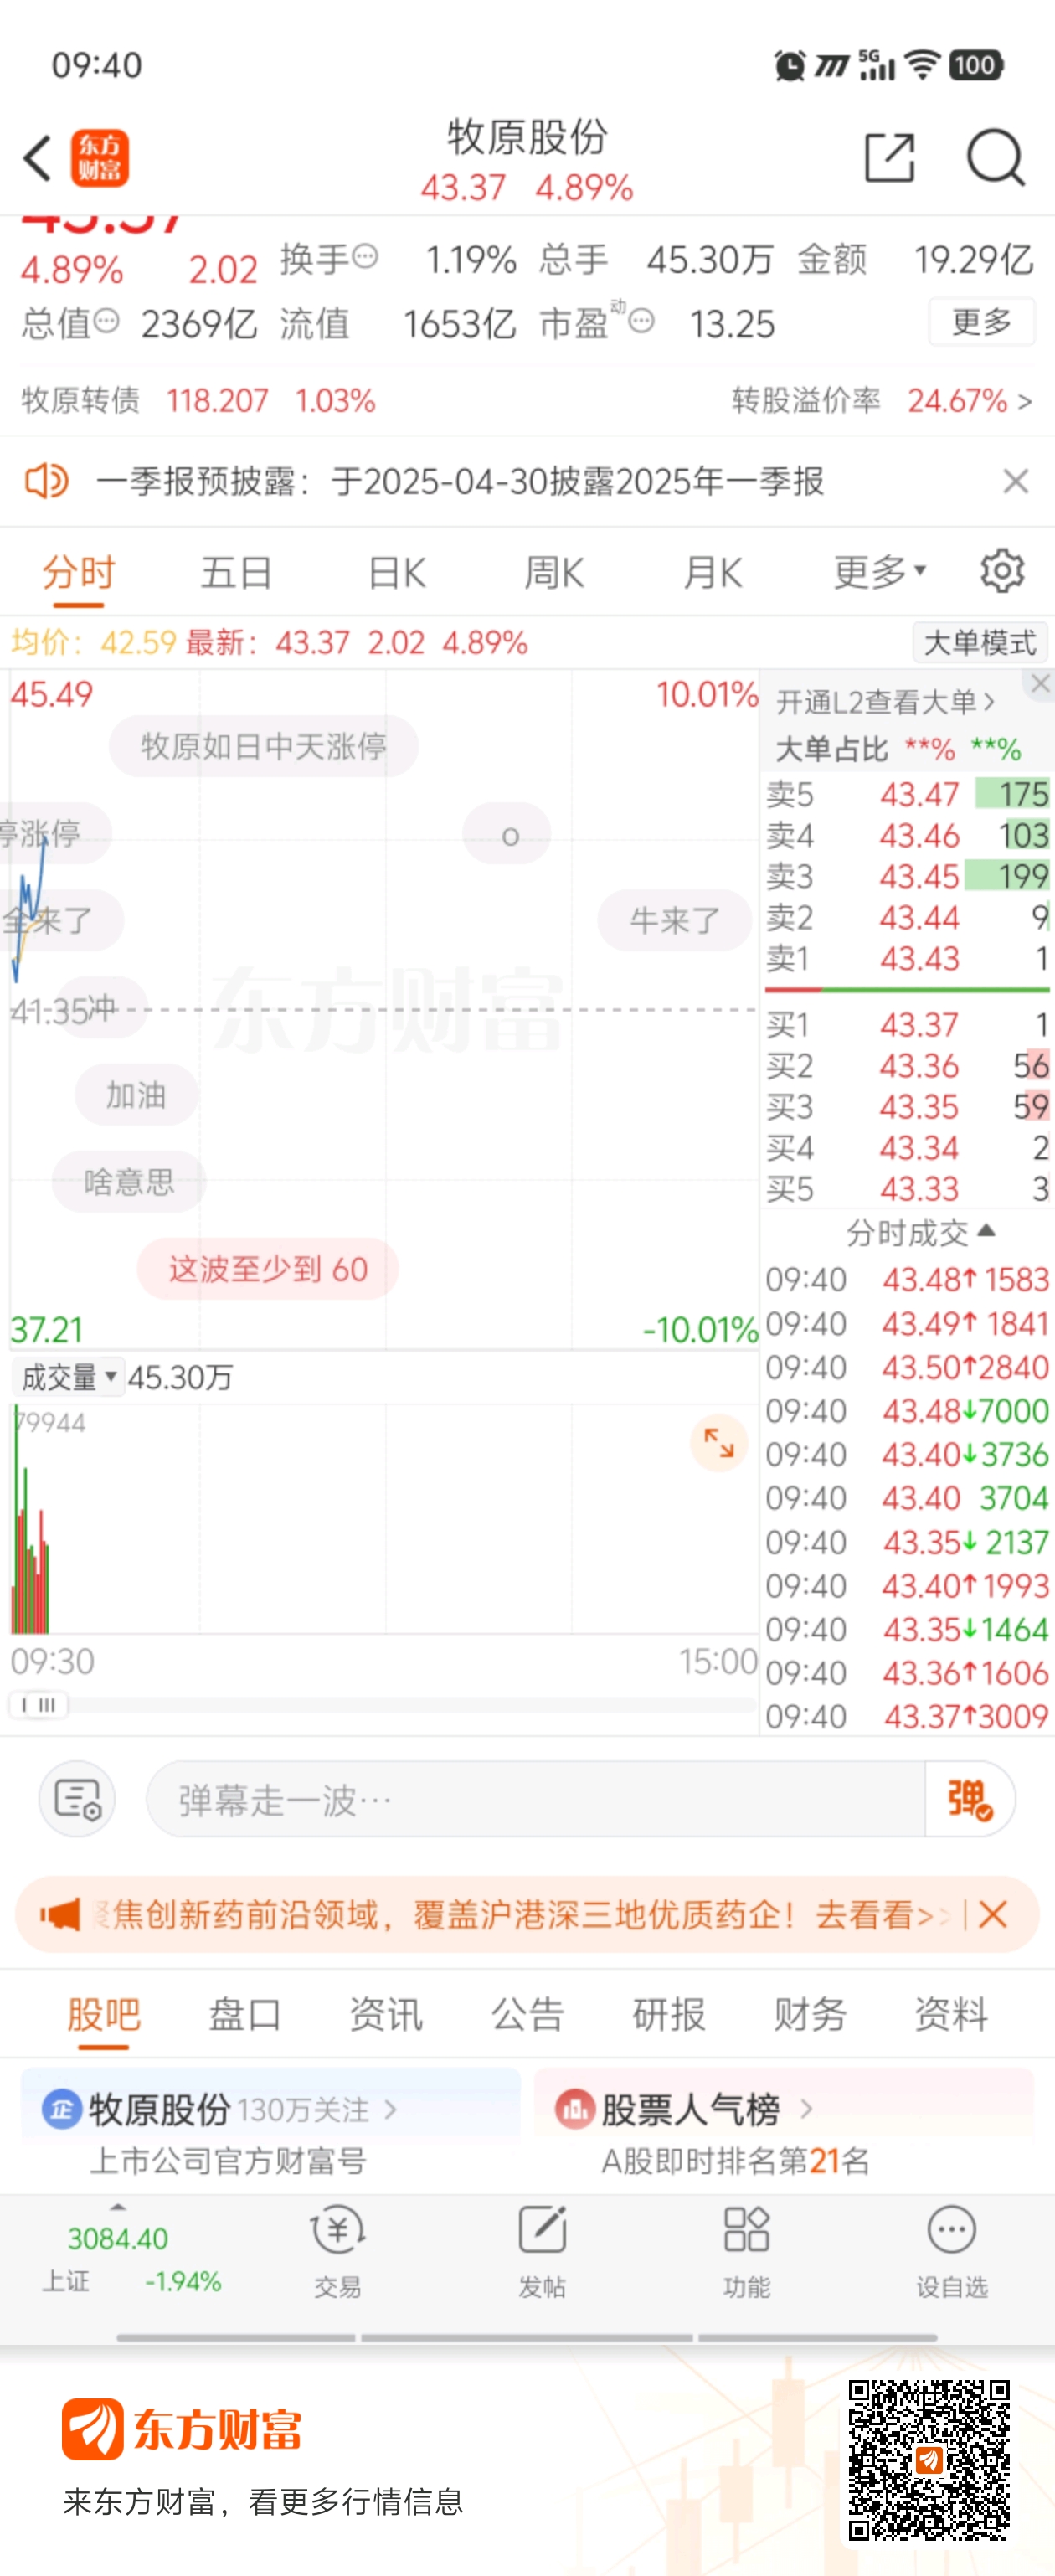Toggle the 弹 barrage switch

pyautogui.click(x=969, y=1798)
